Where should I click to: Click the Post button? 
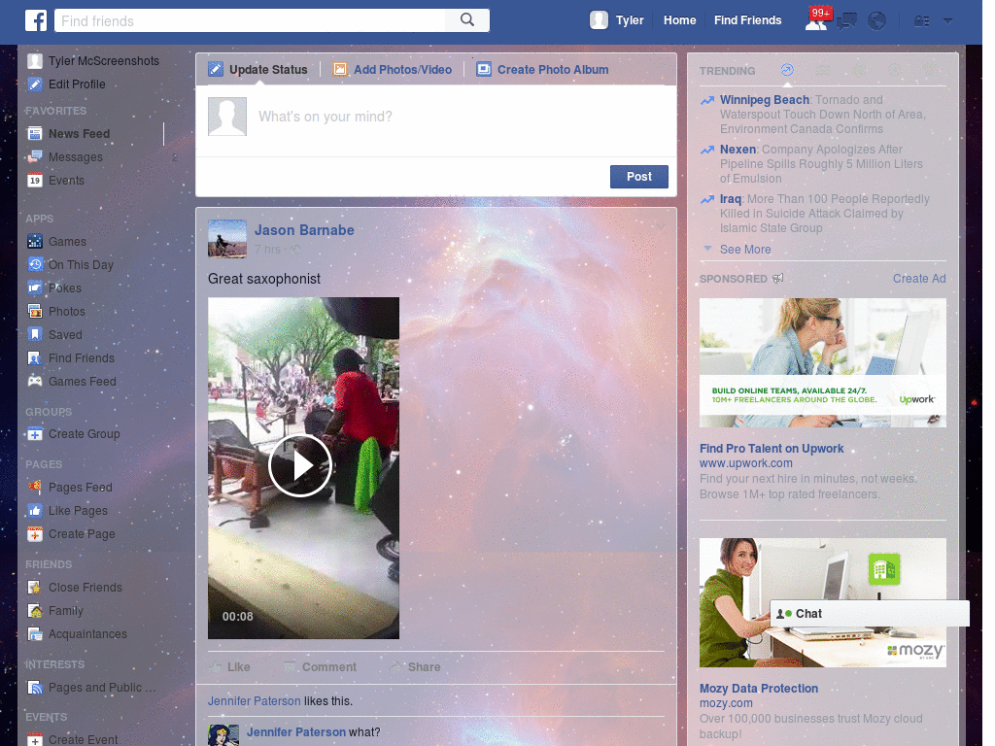639,177
